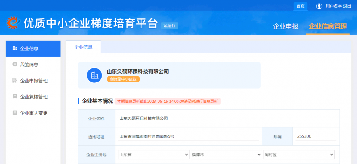Select the 企业信息 content tab

coord(83,47)
